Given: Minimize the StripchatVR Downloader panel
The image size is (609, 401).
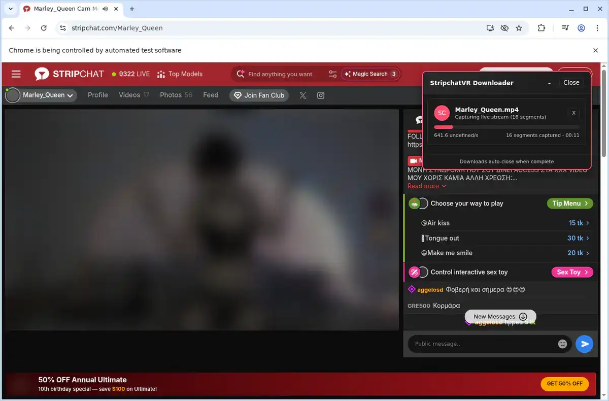Looking at the screenshot, I should coord(549,83).
